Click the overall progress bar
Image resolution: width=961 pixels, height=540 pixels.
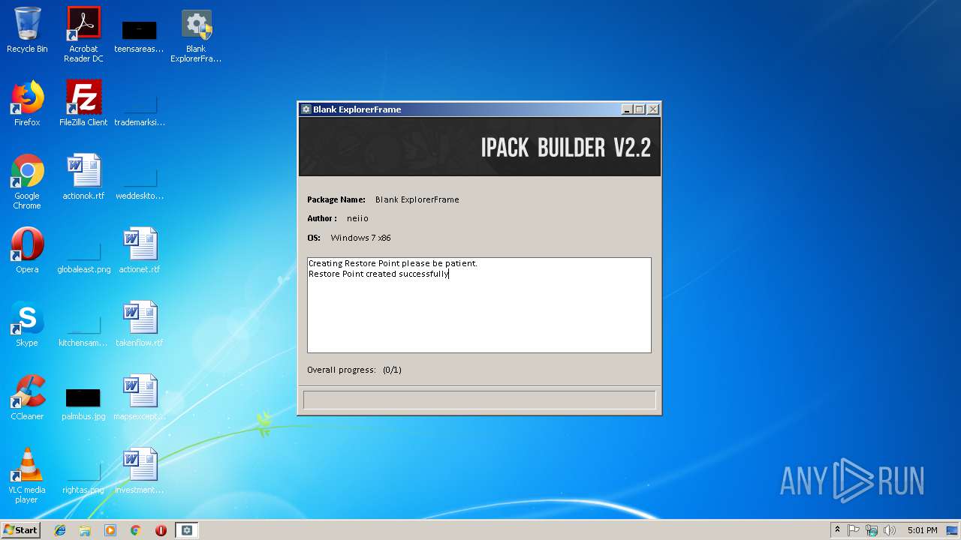[479, 400]
